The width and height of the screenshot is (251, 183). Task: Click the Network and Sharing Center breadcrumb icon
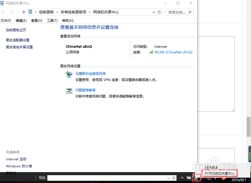click(x=30, y=12)
